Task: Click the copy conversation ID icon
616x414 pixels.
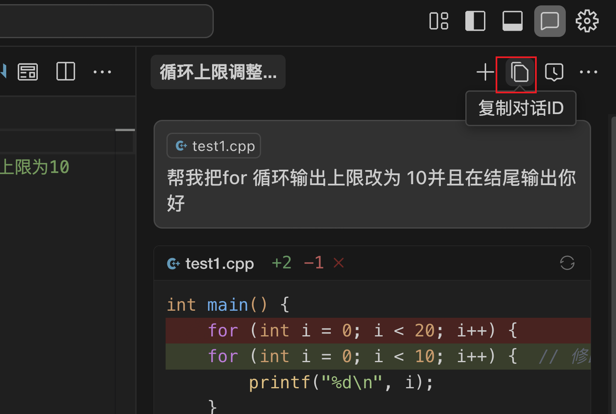Action: (519, 73)
